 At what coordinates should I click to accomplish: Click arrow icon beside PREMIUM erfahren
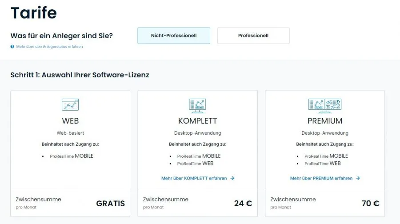(358, 178)
